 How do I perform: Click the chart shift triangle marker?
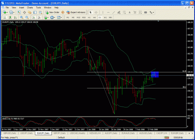158,21
